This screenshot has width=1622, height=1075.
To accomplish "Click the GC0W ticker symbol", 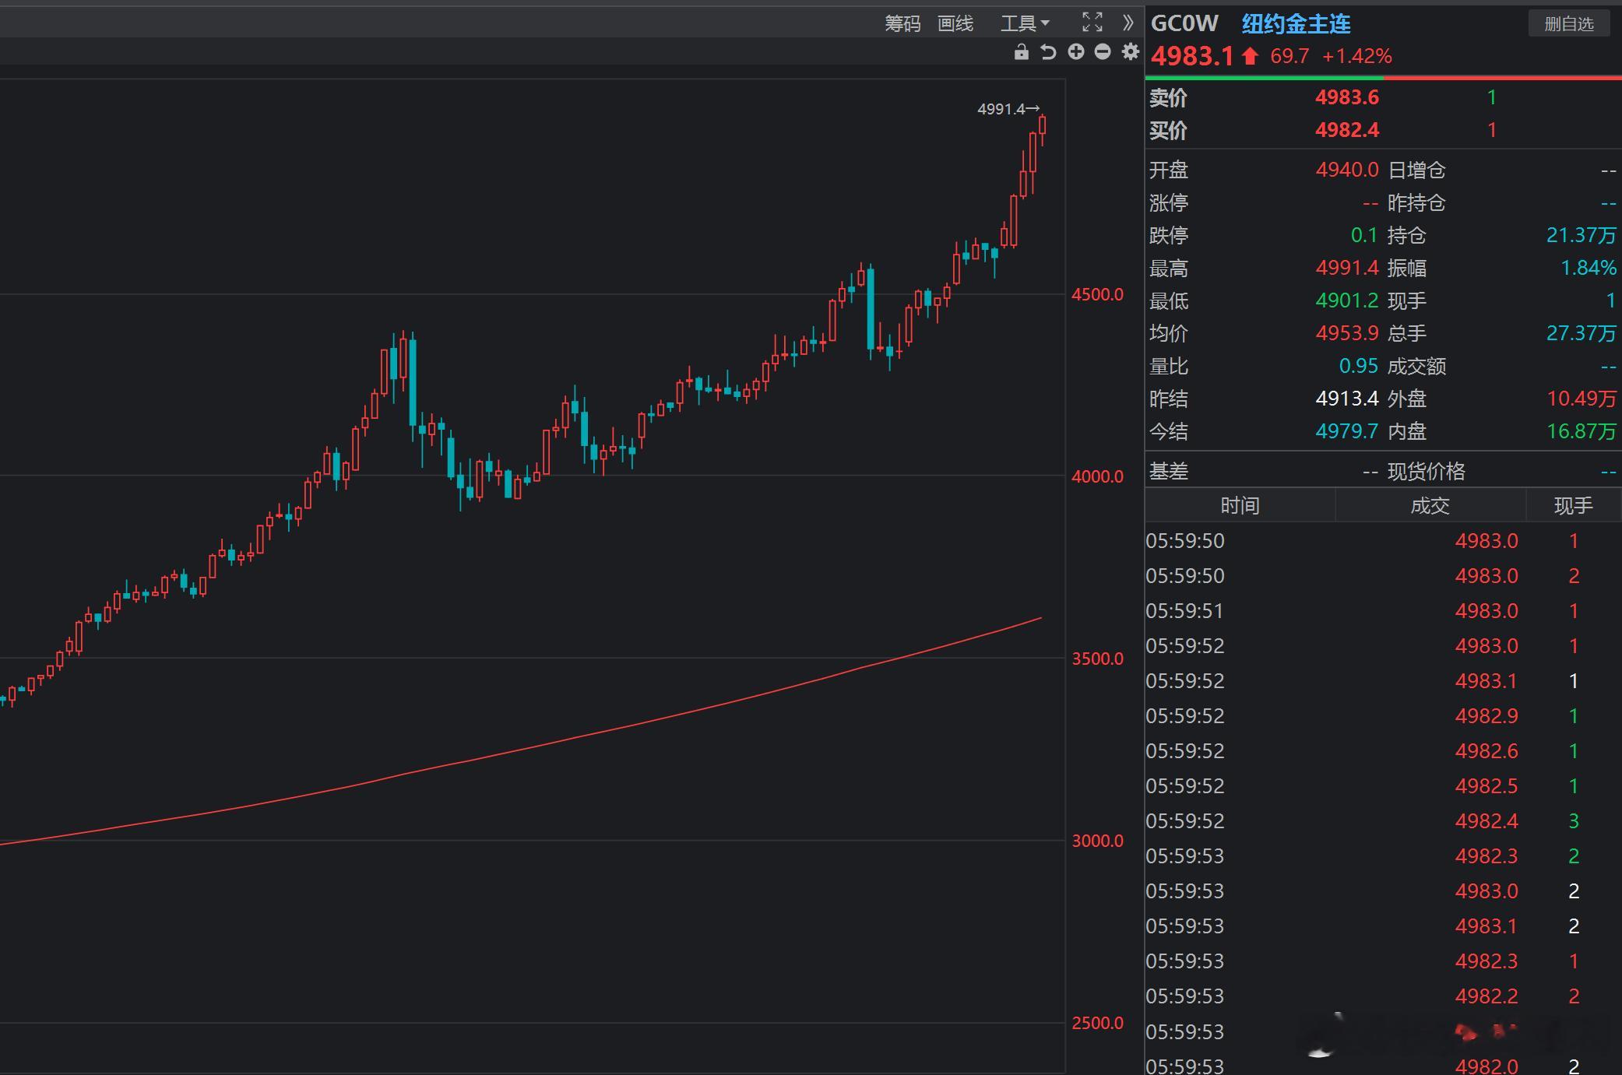I will click(1184, 24).
